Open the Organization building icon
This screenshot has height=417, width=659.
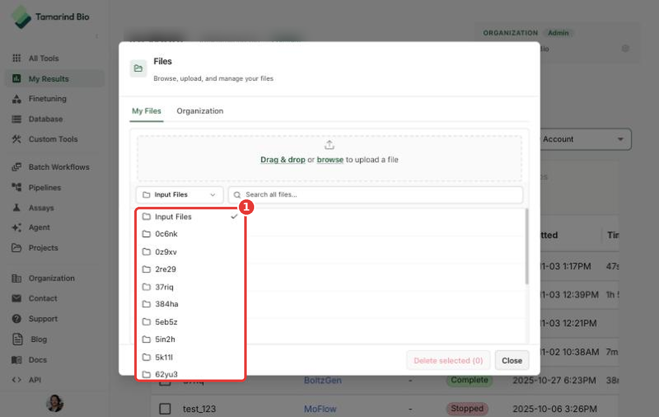(16, 279)
